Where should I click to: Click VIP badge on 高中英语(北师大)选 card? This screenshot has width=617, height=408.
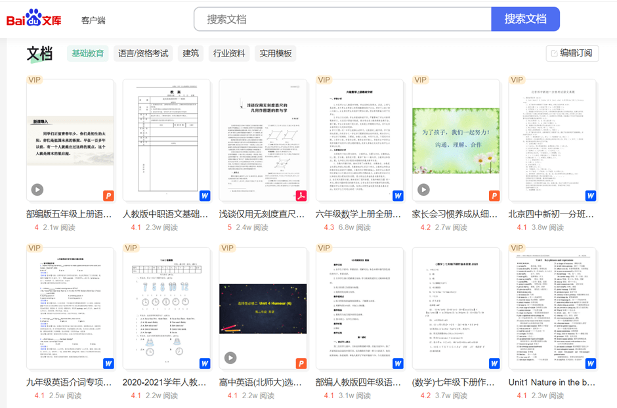tap(228, 248)
